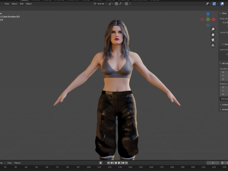Jump to first frame playback button
The width and height of the screenshot is (228, 171).
point(108,163)
